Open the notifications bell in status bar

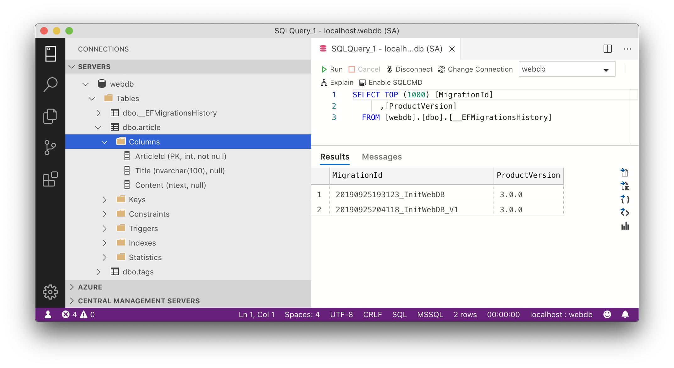click(625, 314)
